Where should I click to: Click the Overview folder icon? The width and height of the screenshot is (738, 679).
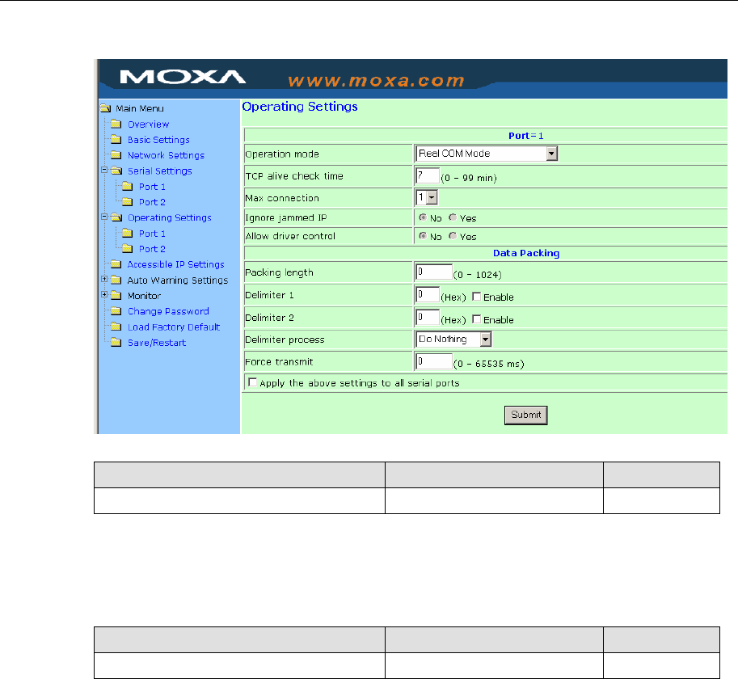pyautogui.click(x=116, y=124)
